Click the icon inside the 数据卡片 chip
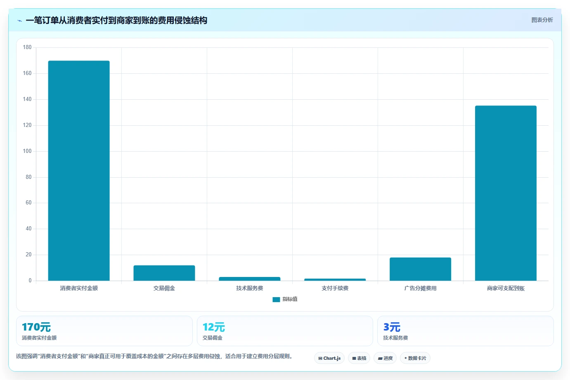The height and width of the screenshot is (380, 570). pyautogui.click(x=406, y=358)
